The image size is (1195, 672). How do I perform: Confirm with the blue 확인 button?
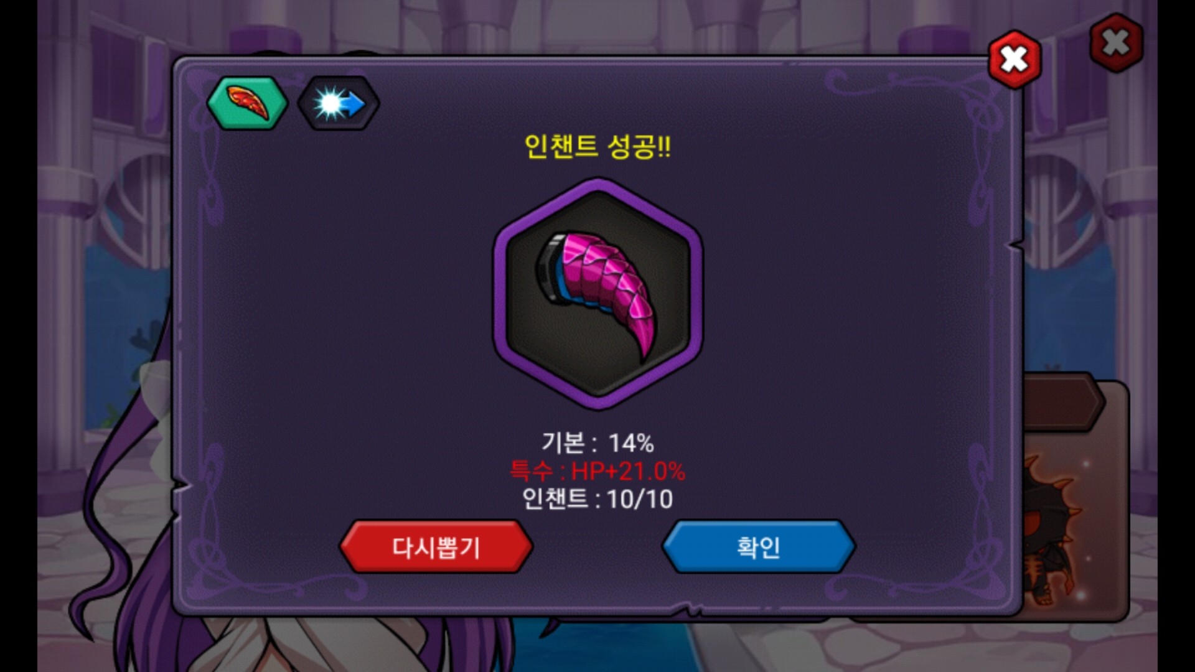click(759, 547)
